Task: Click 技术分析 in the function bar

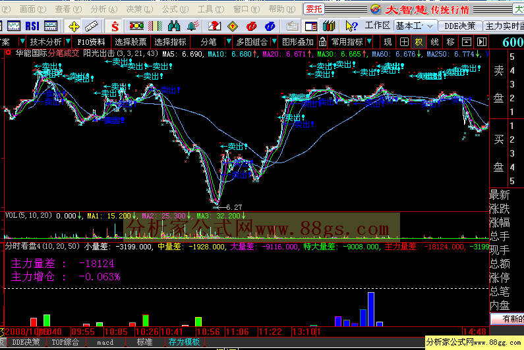Action: pos(45,41)
